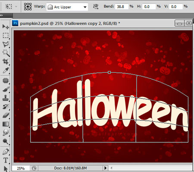Image resolution: width=194 pixels, height=172 pixels.
Task: Toggle the reference point location grid
Action: pyautogui.click(x=28, y=6)
